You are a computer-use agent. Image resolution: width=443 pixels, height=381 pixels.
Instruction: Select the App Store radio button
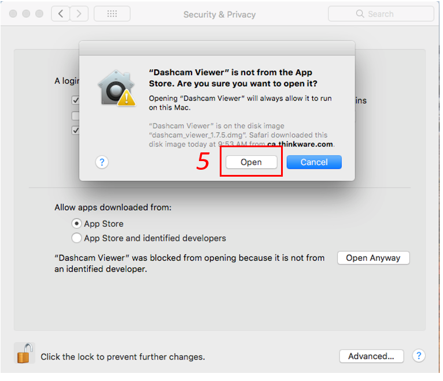click(x=76, y=223)
